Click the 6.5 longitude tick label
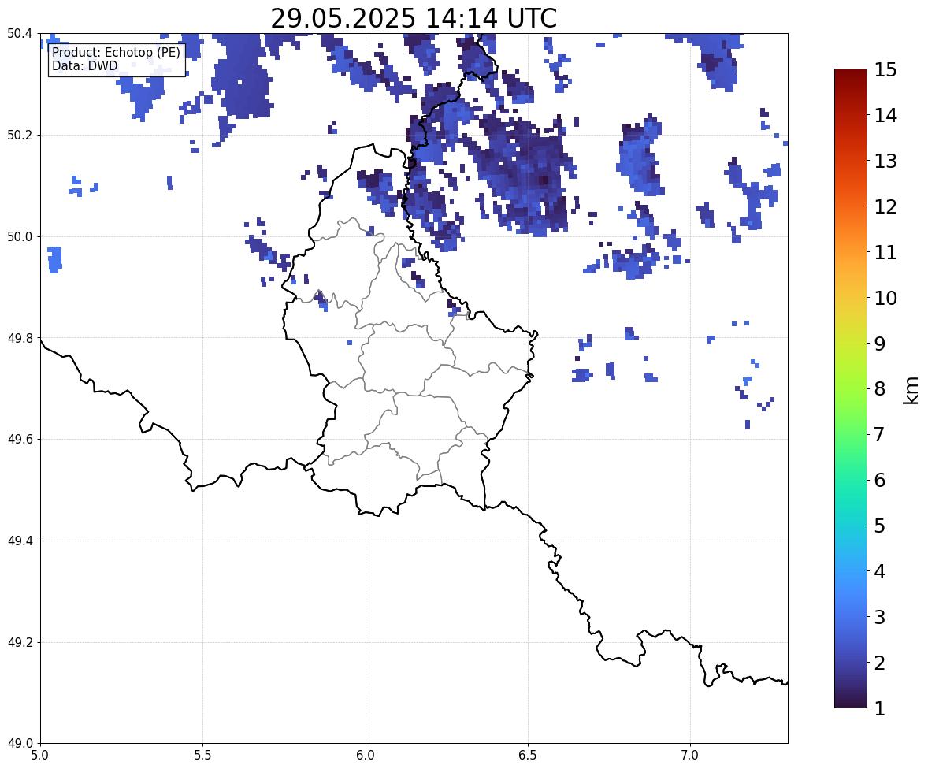Screen dimensions: 928x769 tap(528, 756)
